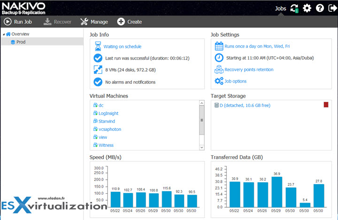The height and width of the screenshot is (220, 338).
Task: Click the Virtual Machines scrollbar thumb
Action: click(201, 120)
